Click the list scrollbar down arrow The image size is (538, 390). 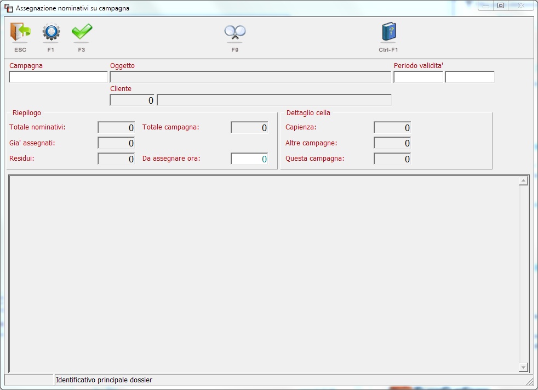tap(523, 368)
